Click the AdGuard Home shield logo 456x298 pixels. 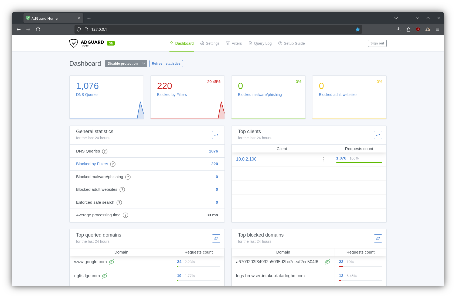click(x=74, y=43)
